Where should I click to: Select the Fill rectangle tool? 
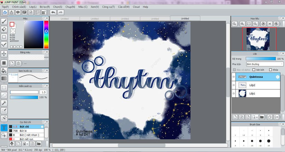[x=4, y=63]
